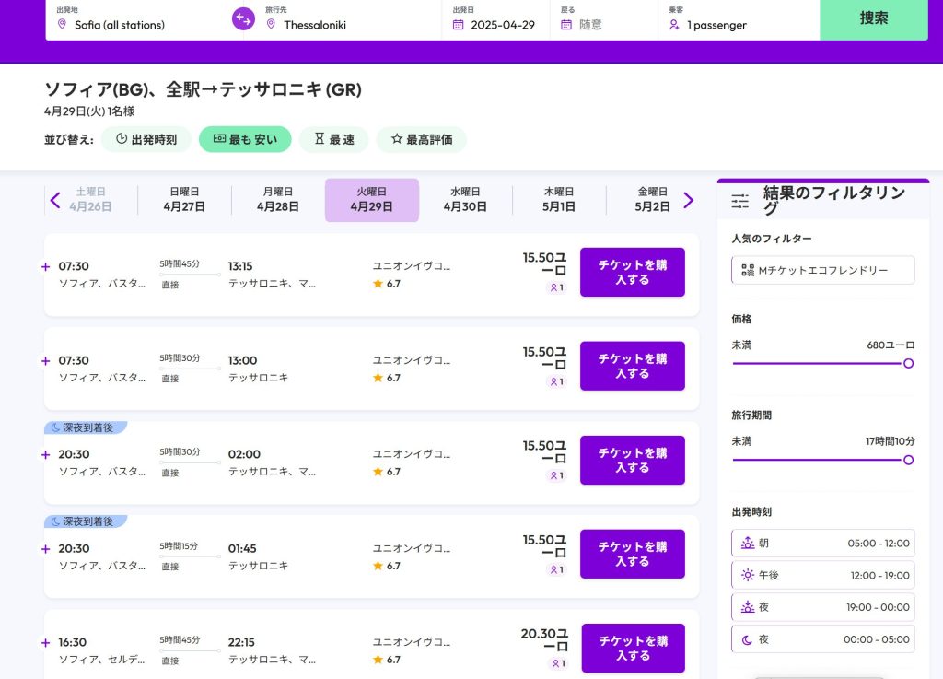Select the Friday May 2 date tab
This screenshot has width=943, height=679.
tap(652, 200)
